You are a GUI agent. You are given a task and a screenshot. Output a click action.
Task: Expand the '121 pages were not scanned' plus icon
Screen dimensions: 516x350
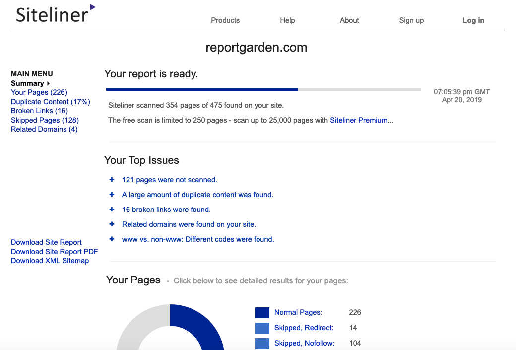pyautogui.click(x=112, y=179)
